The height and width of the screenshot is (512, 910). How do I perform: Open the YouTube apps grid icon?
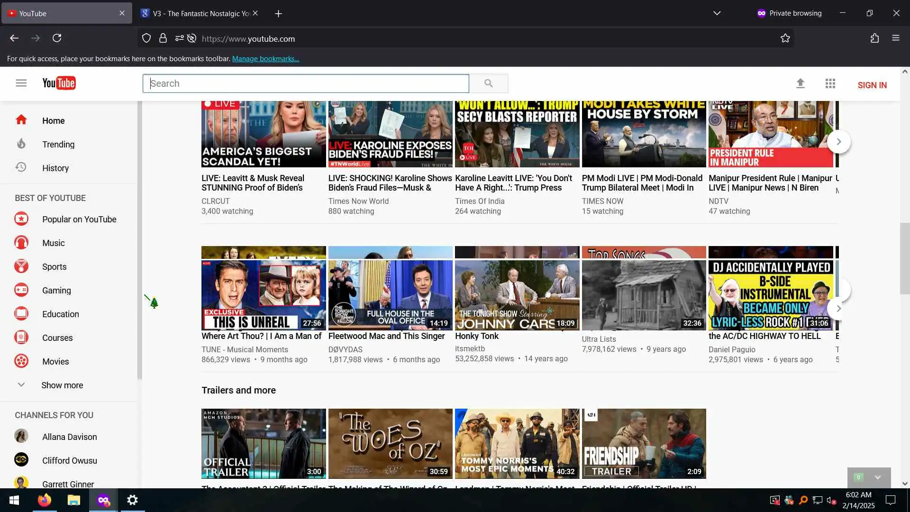(830, 84)
